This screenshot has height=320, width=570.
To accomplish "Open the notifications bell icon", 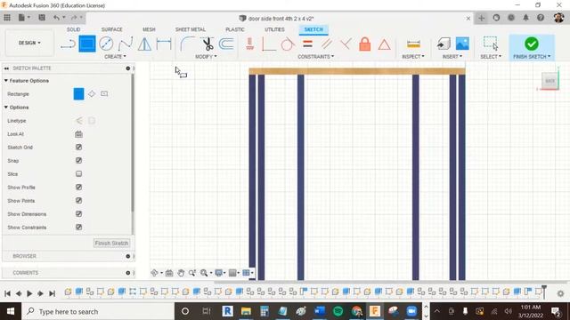I will pos(525,18).
